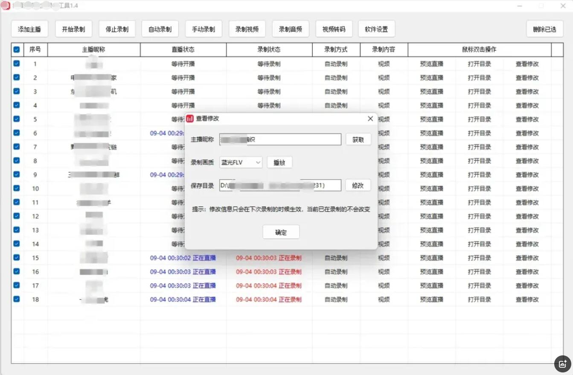
Task: Toggle the select-all checkbox in table header
Action: point(16,49)
